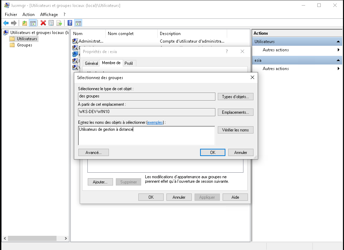The image size is (344, 250).
Task: Click the Vérifier les noms button
Action: [x=235, y=130]
